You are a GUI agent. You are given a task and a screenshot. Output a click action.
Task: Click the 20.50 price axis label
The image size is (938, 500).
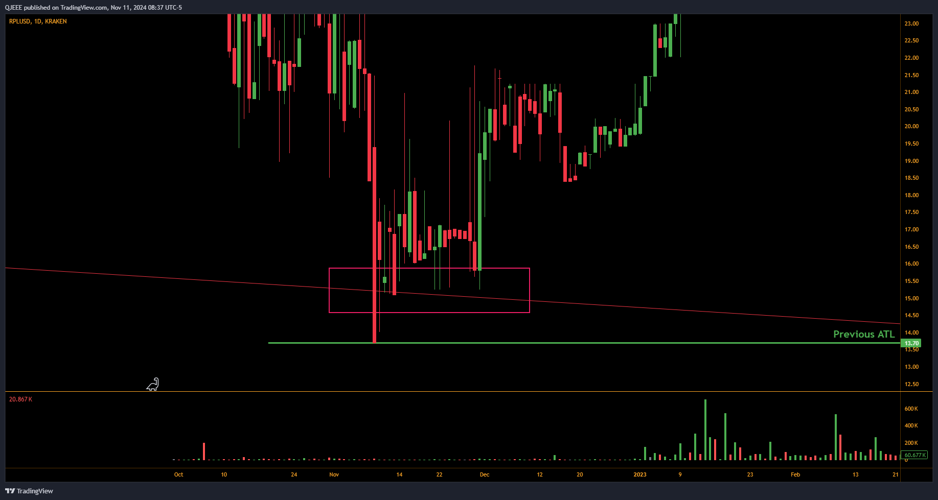[911, 109]
